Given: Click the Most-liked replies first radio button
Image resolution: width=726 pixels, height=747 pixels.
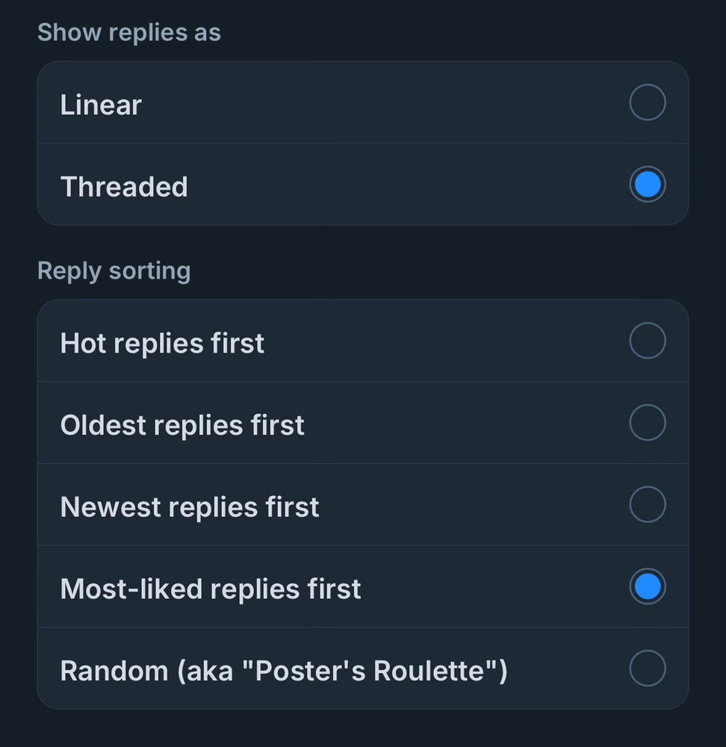Looking at the screenshot, I should tap(647, 586).
